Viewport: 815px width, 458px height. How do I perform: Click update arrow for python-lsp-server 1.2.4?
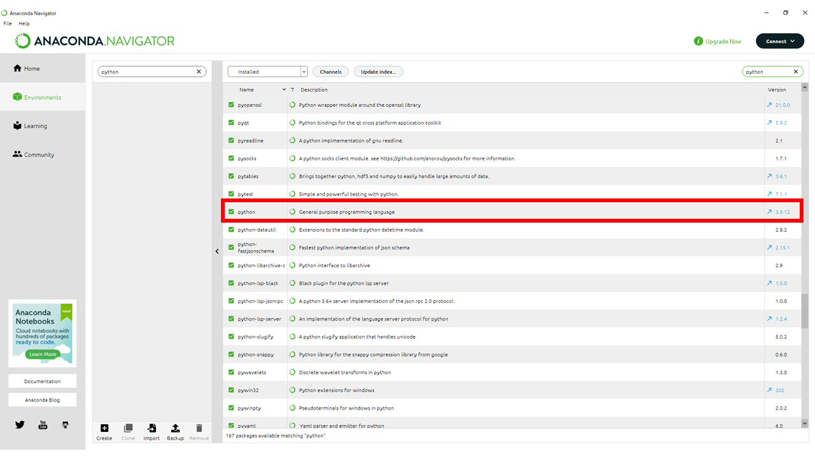[x=770, y=319]
